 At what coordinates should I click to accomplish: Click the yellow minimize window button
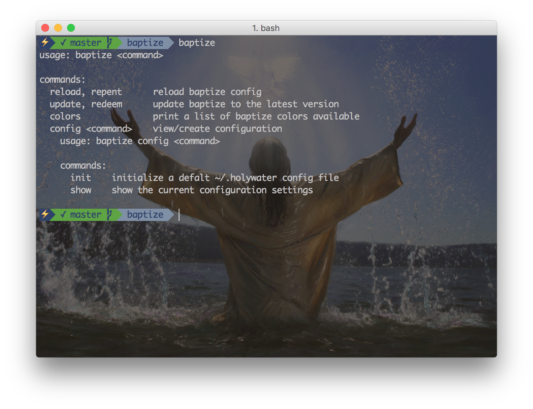click(x=58, y=28)
